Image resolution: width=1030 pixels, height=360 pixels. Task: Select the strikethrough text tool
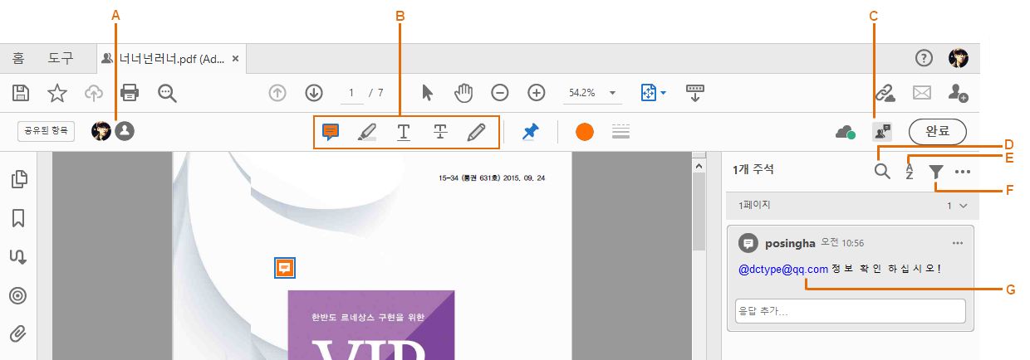pyautogui.click(x=440, y=132)
